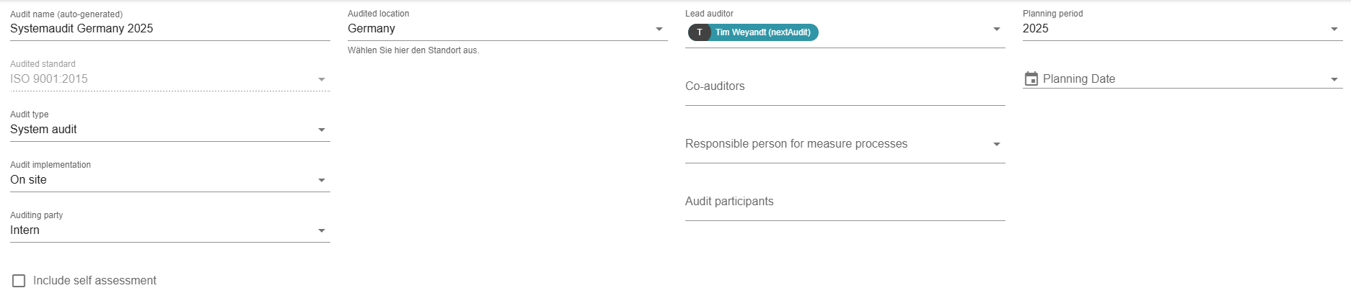Click into the Co-auditors field
Image resolution: width=1351 pixels, height=306 pixels.
(x=844, y=86)
